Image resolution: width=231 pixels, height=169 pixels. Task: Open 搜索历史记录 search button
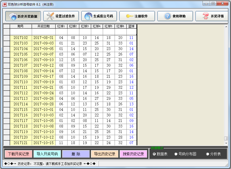[133, 154]
